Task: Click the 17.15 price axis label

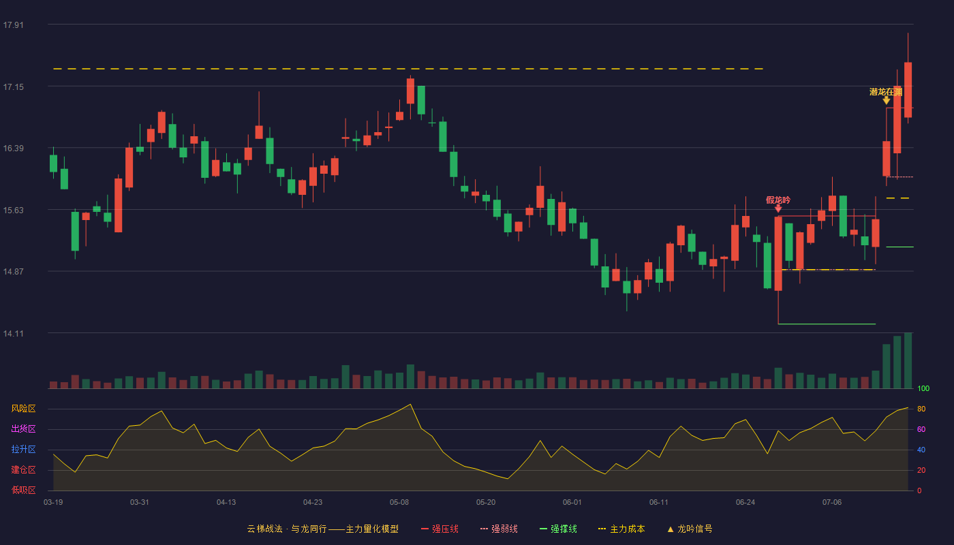Action: click(x=13, y=87)
